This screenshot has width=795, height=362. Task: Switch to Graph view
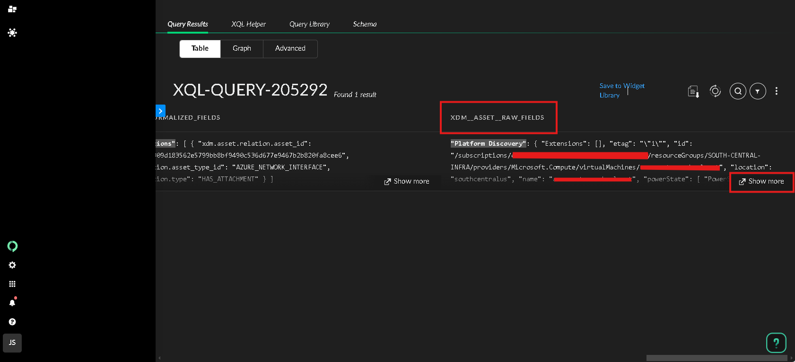tap(242, 48)
